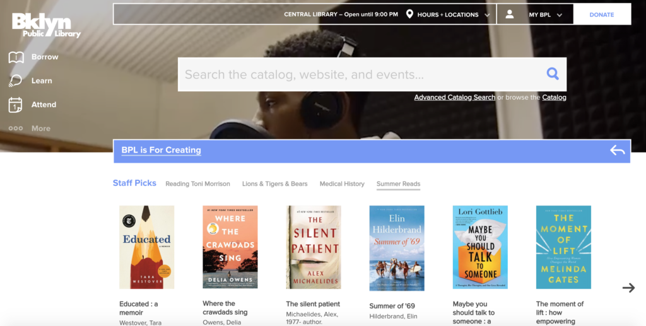Open The Silent Patient book cover

point(314,247)
